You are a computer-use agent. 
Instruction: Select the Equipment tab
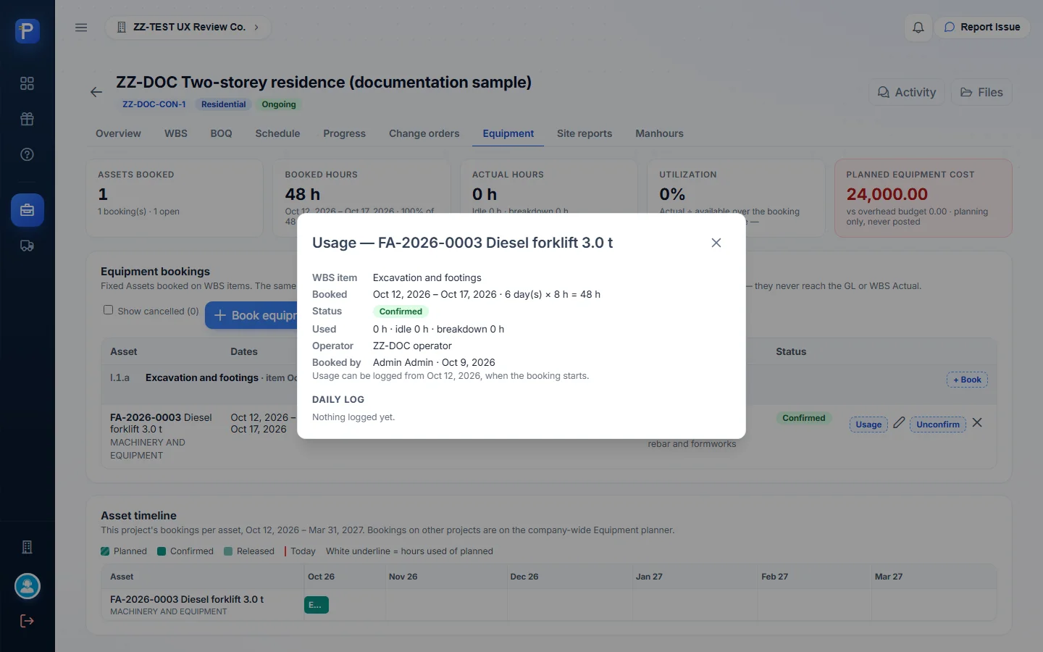click(508, 133)
